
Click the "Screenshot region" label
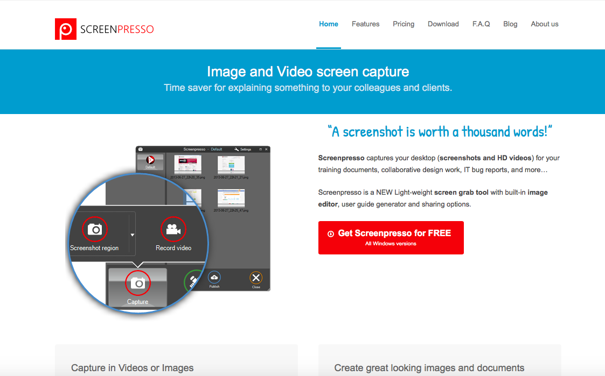coord(94,248)
